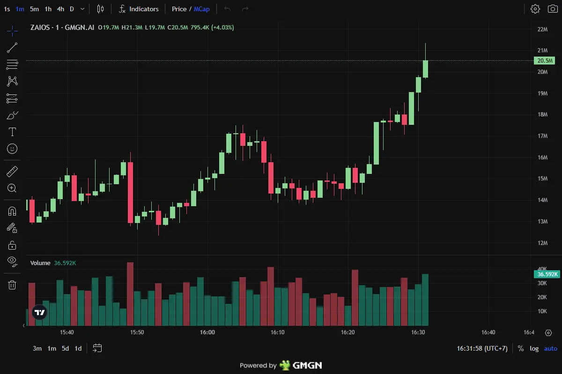Open the Indicators dialog
Image resolution: width=562 pixels, height=374 pixels.
(139, 9)
